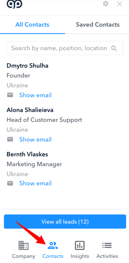129x263 pixels.
Task: Click the logo in the header
Action: pyautogui.click(x=14, y=4)
